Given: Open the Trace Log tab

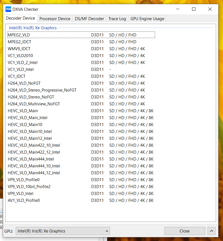Looking at the screenshot, I should point(117,18).
